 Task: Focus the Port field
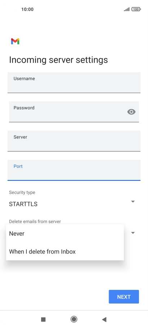[74, 170]
